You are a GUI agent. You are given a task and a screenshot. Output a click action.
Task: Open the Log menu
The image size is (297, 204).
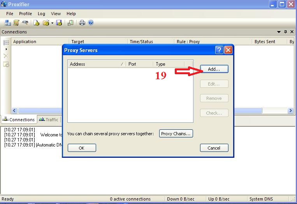tap(41, 14)
